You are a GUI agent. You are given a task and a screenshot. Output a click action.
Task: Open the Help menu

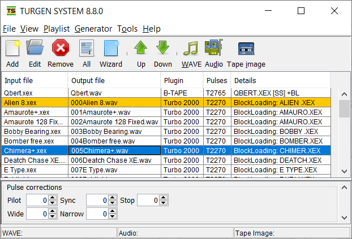tap(152, 29)
